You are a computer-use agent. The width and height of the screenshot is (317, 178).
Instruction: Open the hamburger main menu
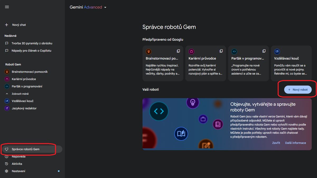pyautogui.click(x=7, y=7)
